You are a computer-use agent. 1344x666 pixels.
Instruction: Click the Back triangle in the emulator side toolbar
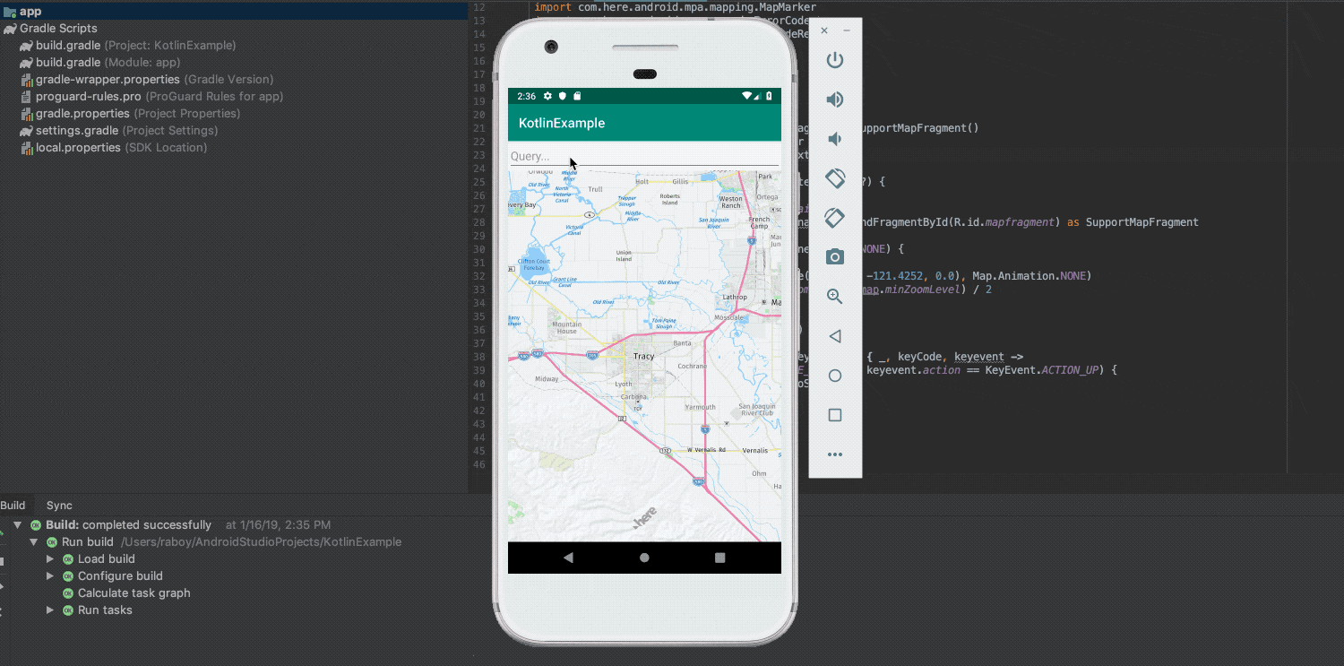835,336
